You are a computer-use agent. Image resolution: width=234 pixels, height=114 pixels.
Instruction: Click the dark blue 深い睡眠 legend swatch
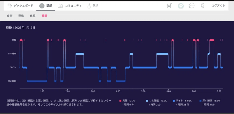pos(200,101)
